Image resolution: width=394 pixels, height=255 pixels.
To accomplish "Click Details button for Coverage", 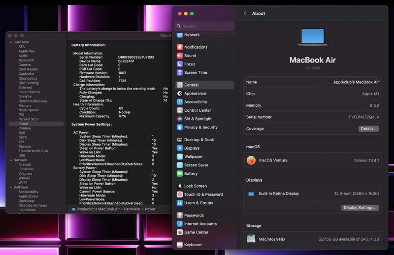I will [x=368, y=128].
